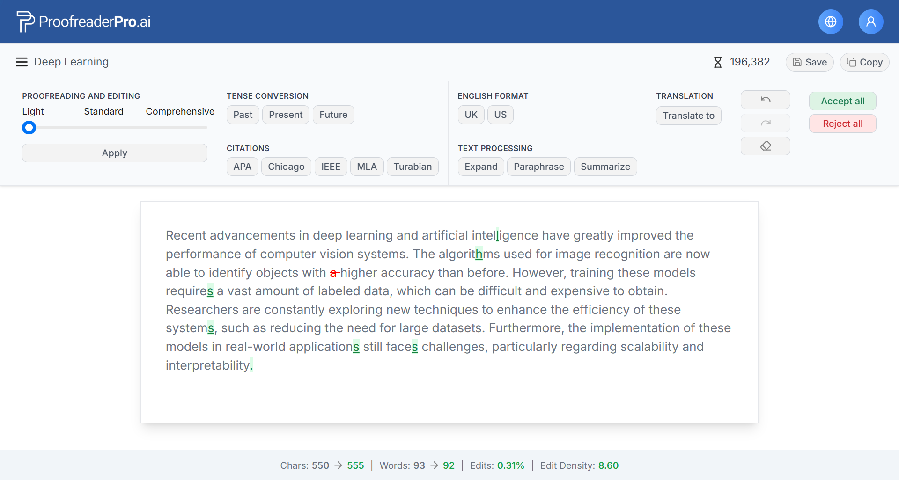The image size is (899, 480).
Task: Click the redo arrow button
Action: click(765, 123)
